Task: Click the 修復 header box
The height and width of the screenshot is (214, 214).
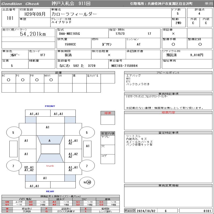Action: [x=108, y=113]
